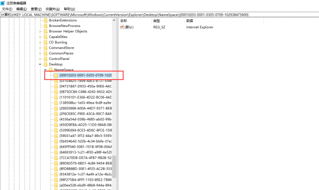
Task: Click the tree pane vertical scrollbar thumb
Action: point(114,166)
